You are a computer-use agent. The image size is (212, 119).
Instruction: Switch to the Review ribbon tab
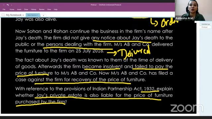(x=42, y=10)
